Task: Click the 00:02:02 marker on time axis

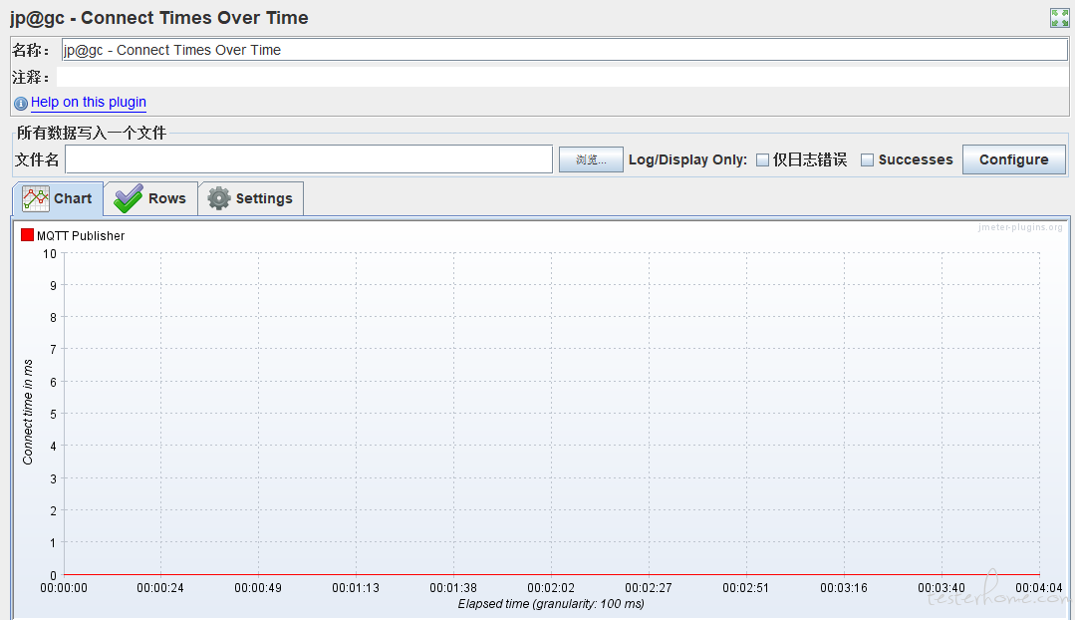Action: pyautogui.click(x=551, y=588)
